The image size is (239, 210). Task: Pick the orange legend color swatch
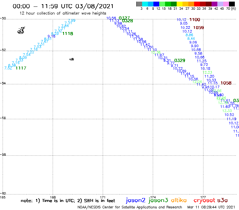point(191,4)
